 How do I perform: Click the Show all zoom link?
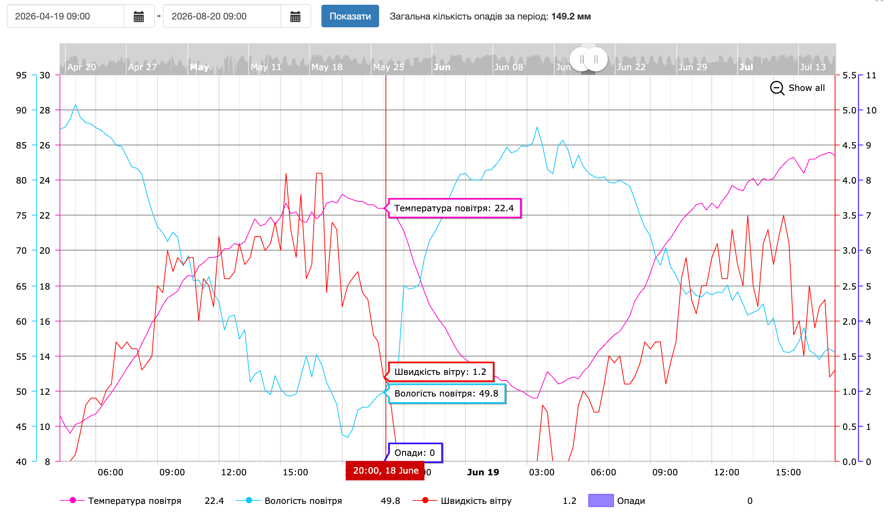point(806,88)
